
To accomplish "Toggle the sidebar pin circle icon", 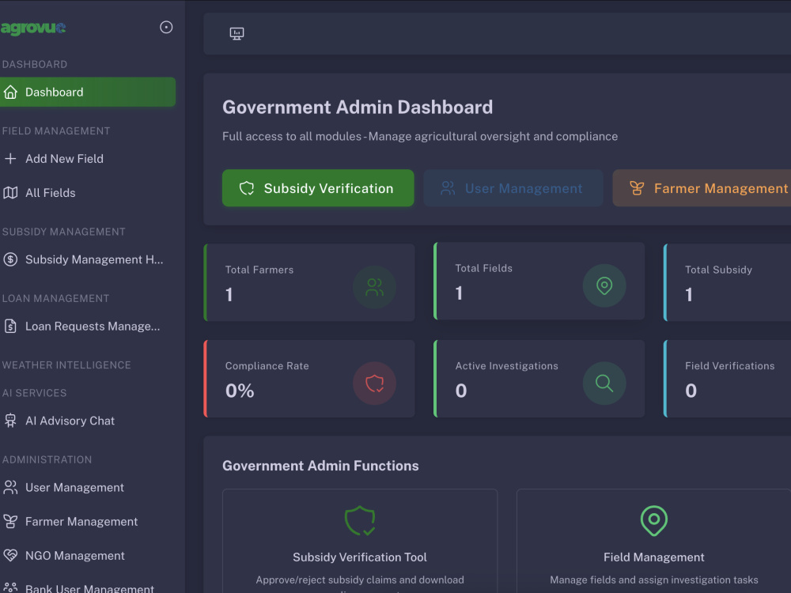I will [166, 27].
